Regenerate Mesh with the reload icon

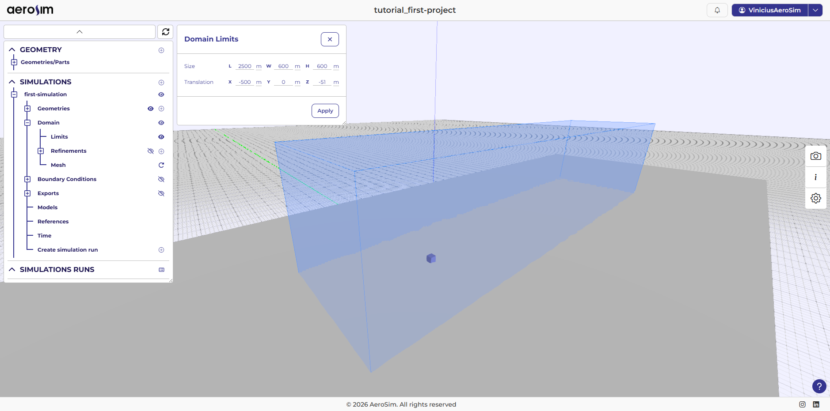point(161,165)
